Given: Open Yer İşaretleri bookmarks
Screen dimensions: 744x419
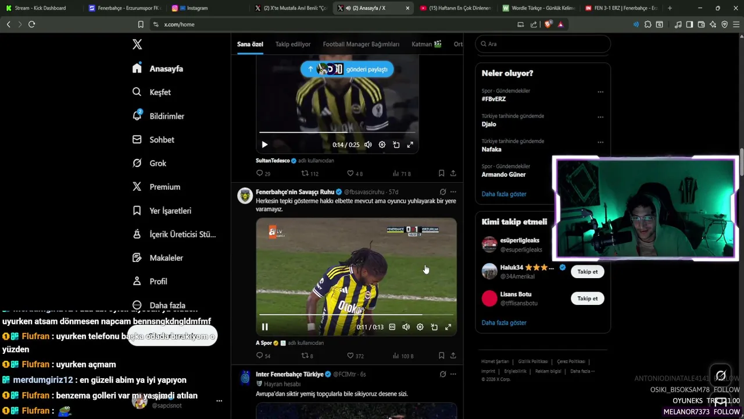Looking at the screenshot, I should (162, 211).
